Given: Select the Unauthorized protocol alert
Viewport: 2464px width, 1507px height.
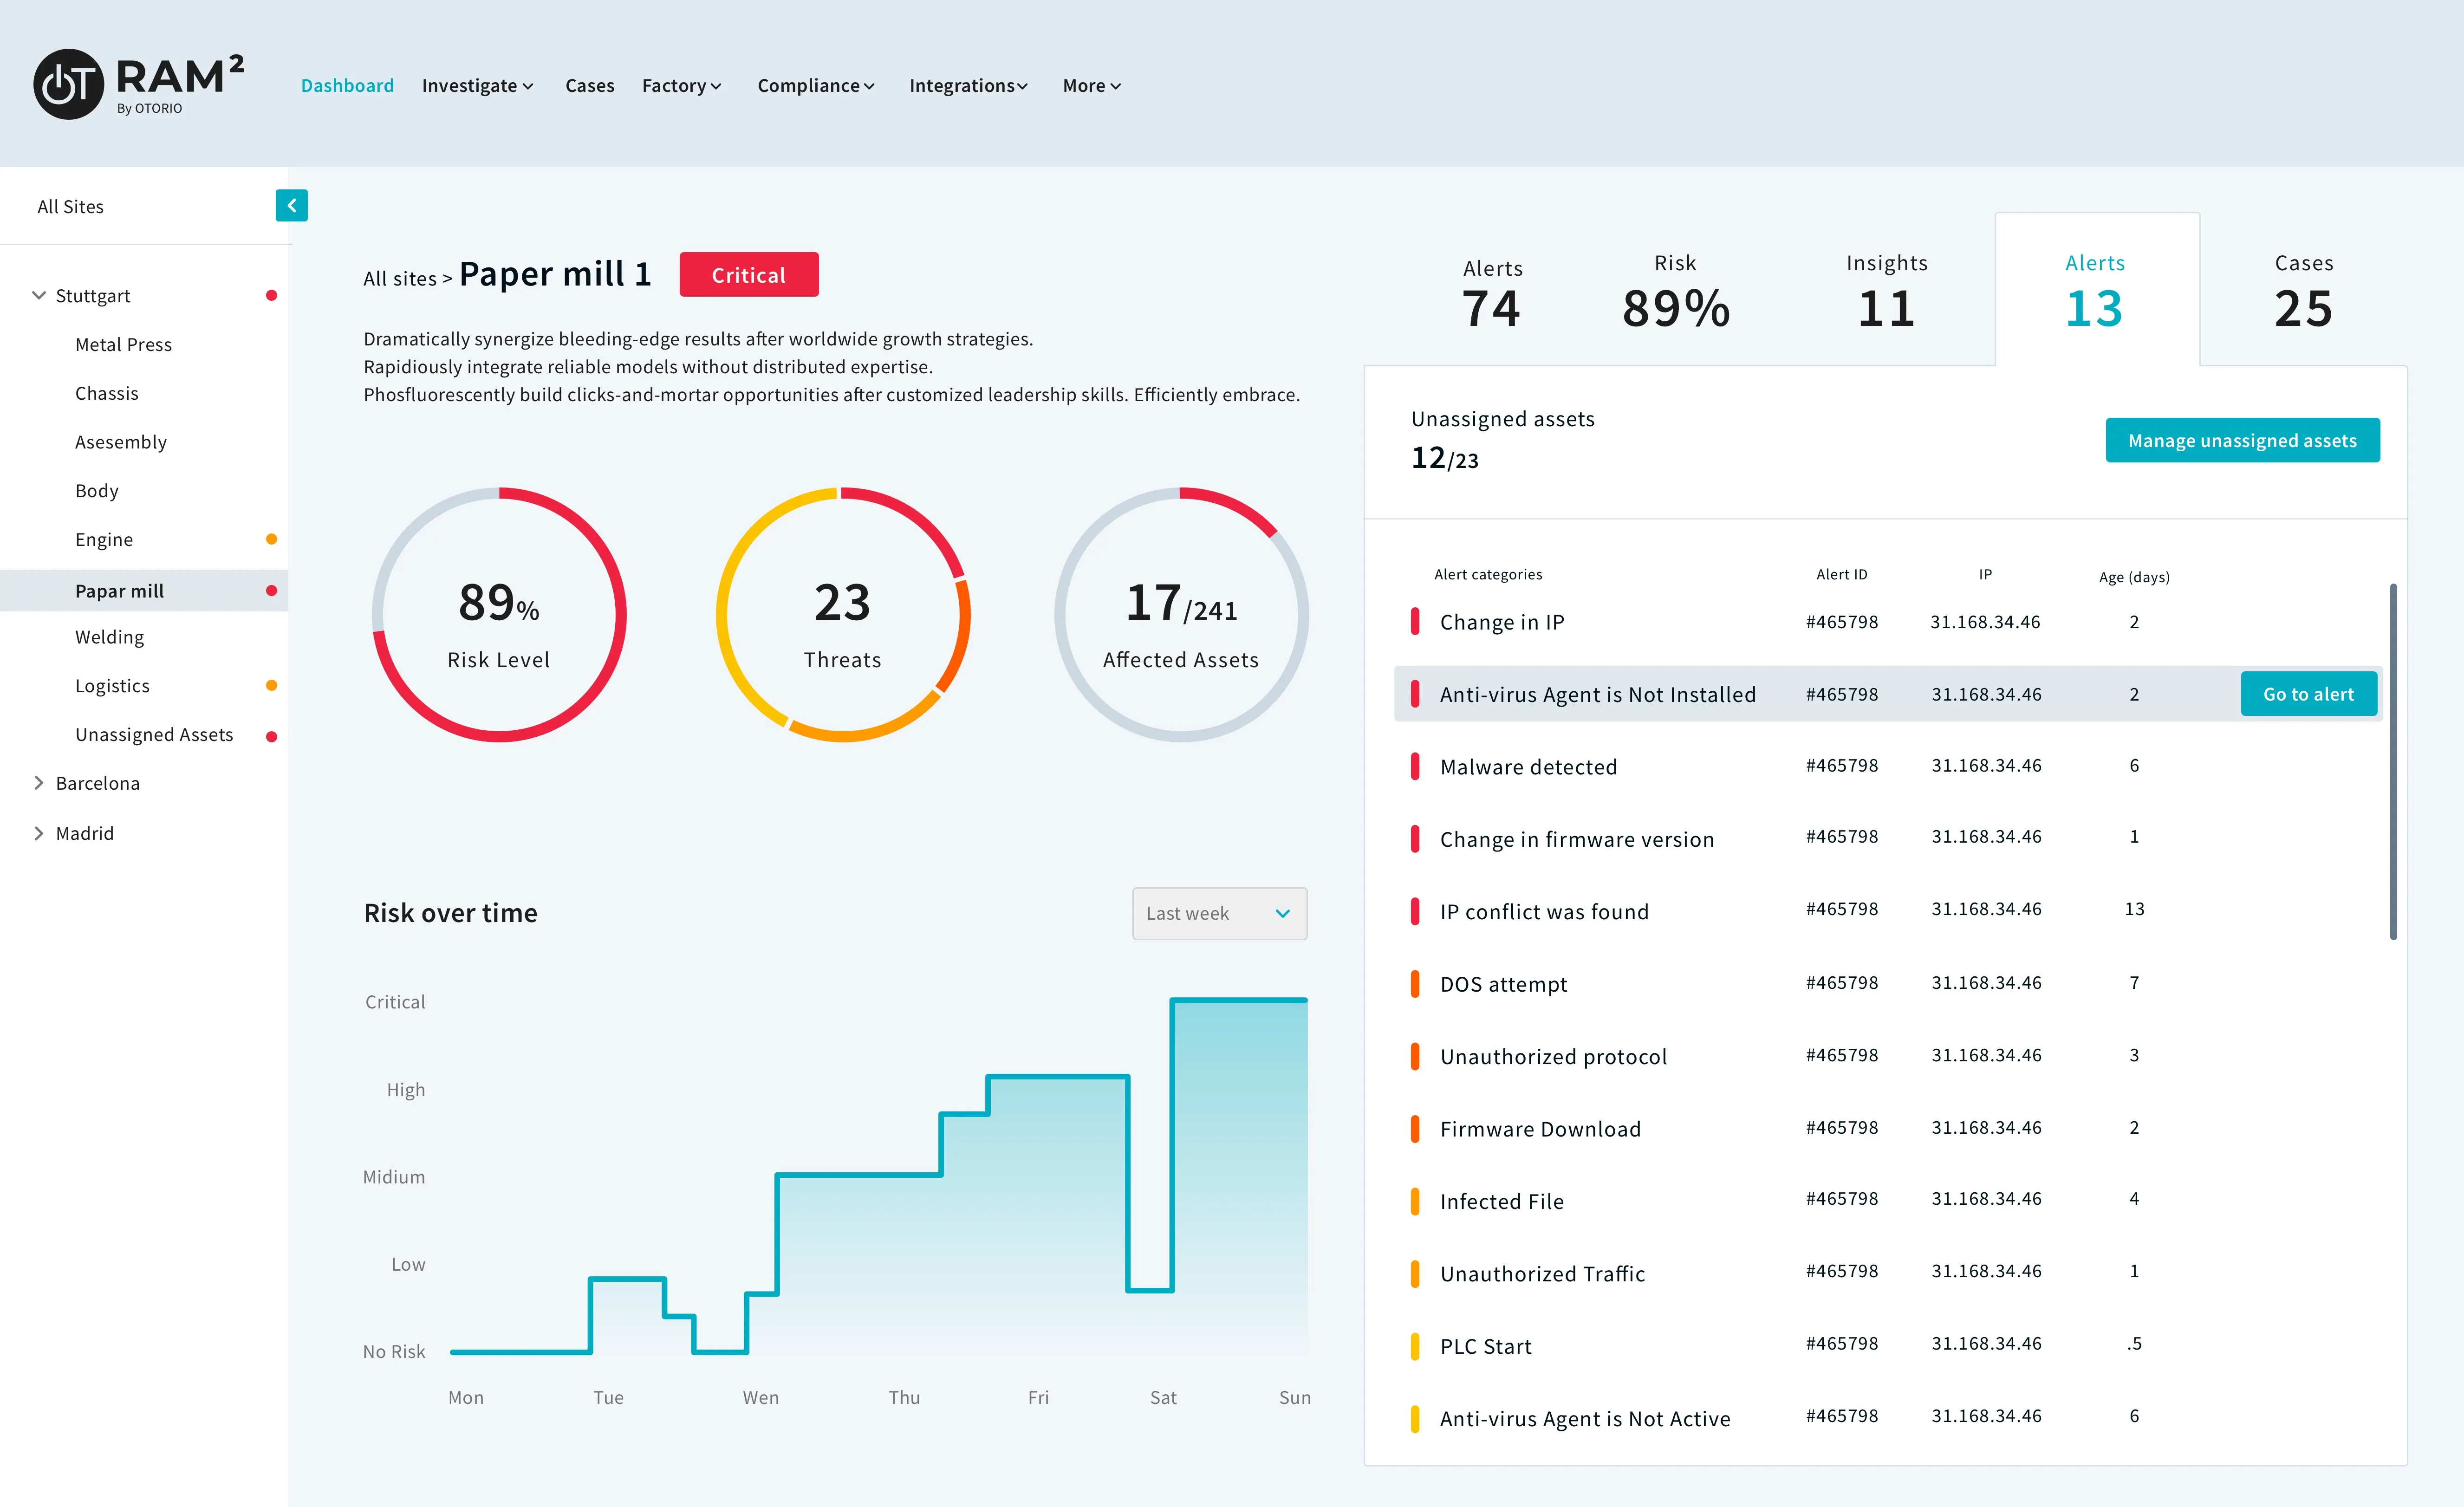Looking at the screenshot, I should coord(1888,1056).
